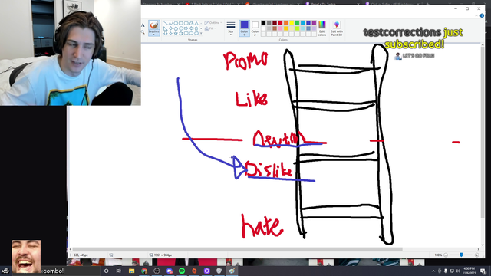Pick the Triangle shape

click(196, 23)
